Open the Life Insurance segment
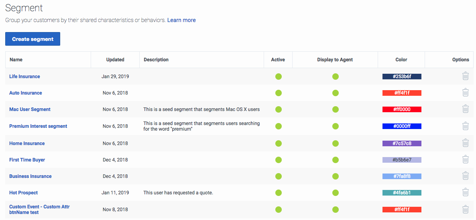This screenshot has height=220, width=476. [24, 77]
